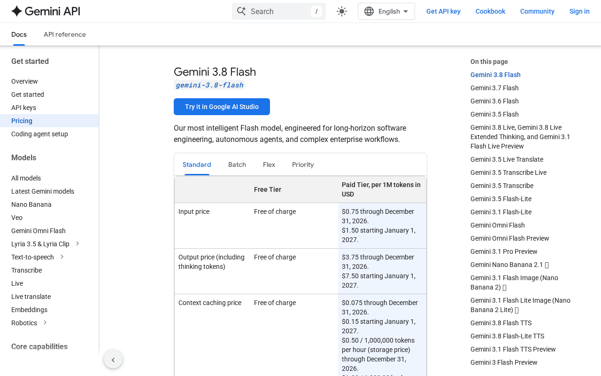
Task: Jump to Gemini 3.8 Flash-Lite TTS
Action: tap(507, 336)
